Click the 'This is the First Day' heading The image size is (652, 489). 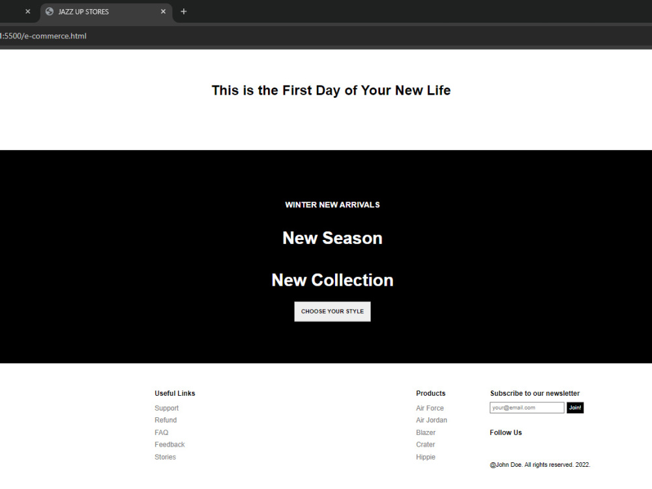tap(331, 90)
